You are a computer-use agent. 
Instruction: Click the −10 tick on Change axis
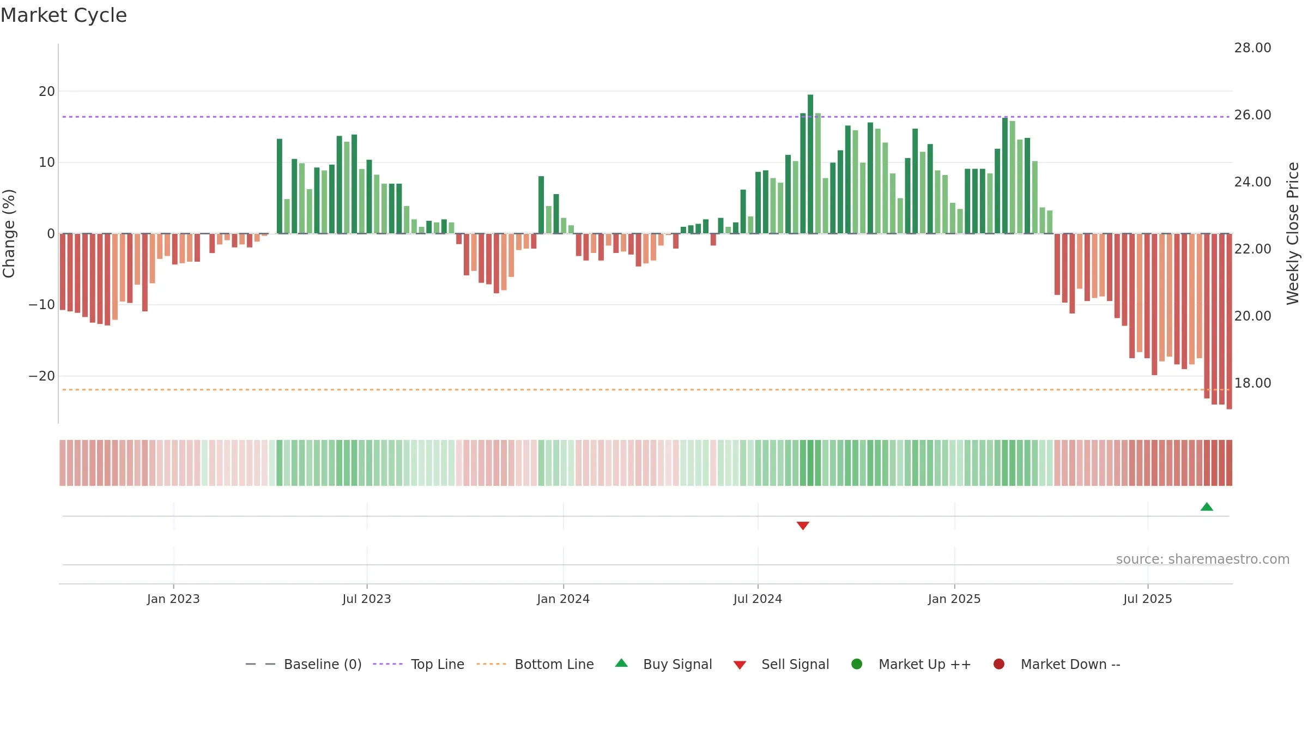click(42, 305)
